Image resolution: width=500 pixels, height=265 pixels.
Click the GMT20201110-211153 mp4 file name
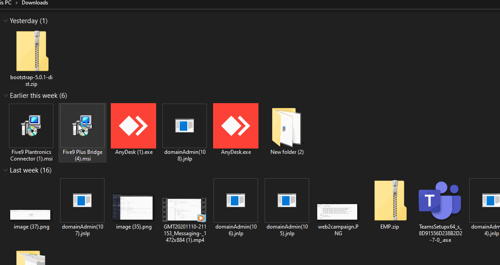point(185,233)
